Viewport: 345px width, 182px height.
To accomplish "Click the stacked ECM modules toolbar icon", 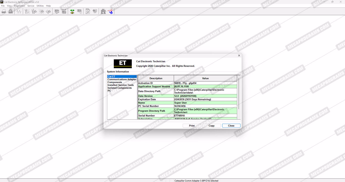I will (x=57, y=11).
